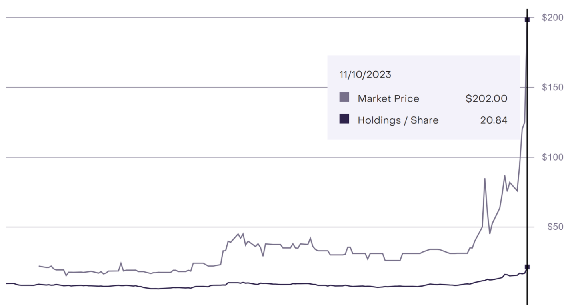Viewport: 576px width, 305px height.
Task: Select the Market Price marker near $200
Action: click(527, 19)
